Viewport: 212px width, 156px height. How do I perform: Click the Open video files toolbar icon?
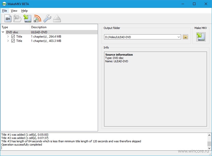coord(8,18)
